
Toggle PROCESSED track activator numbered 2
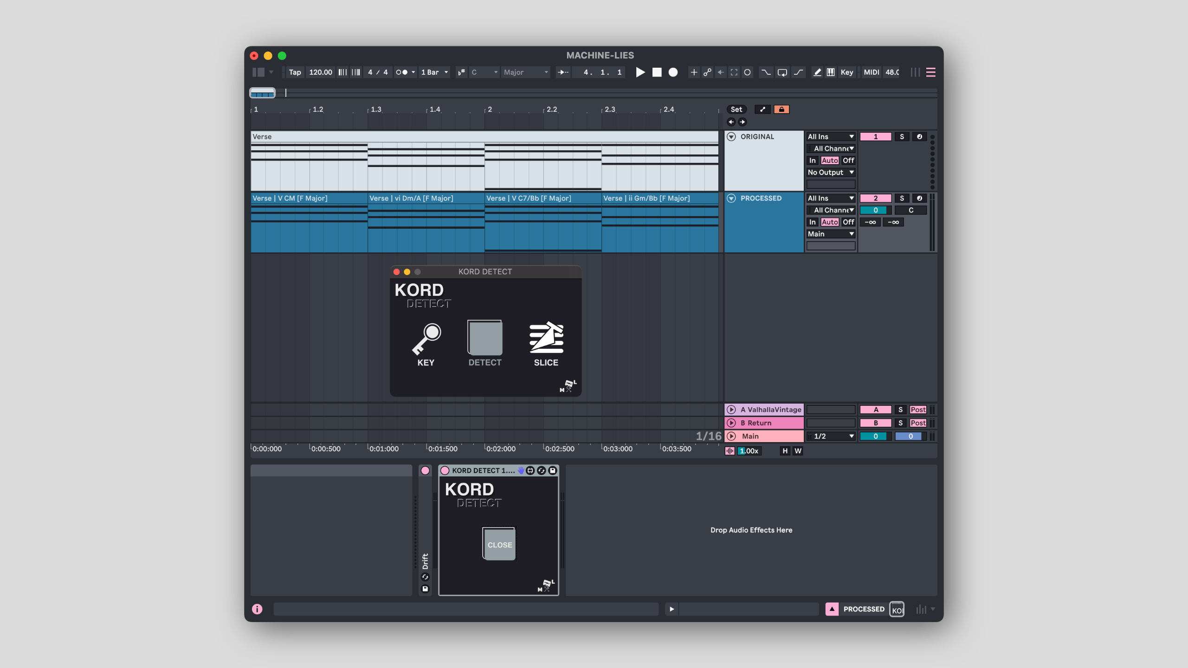[875, 199]
